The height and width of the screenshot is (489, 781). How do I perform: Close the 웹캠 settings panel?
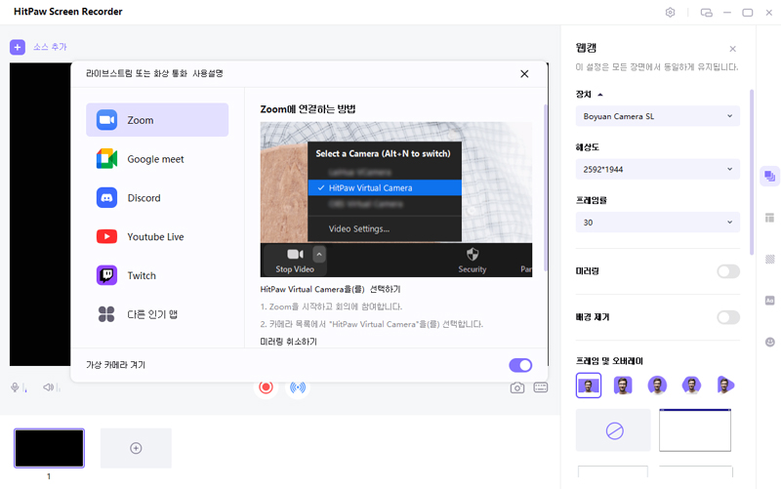point(732,49)
